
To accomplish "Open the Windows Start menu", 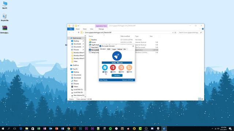I will 3,128.
